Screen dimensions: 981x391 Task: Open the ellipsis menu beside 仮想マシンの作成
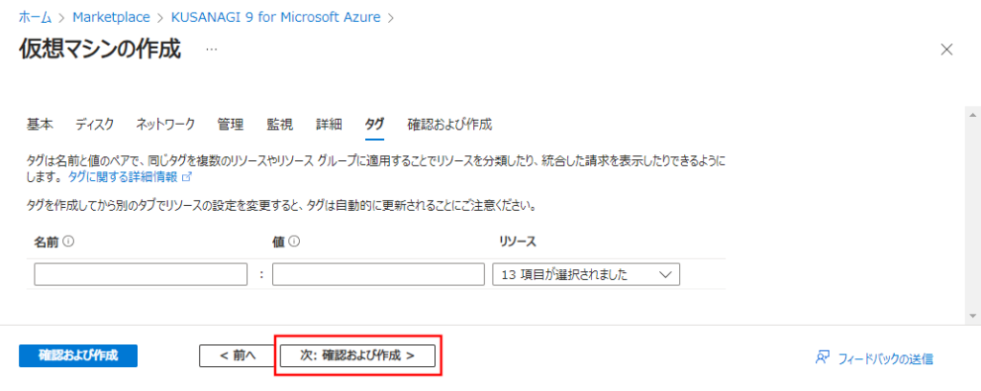click(212, 49)
